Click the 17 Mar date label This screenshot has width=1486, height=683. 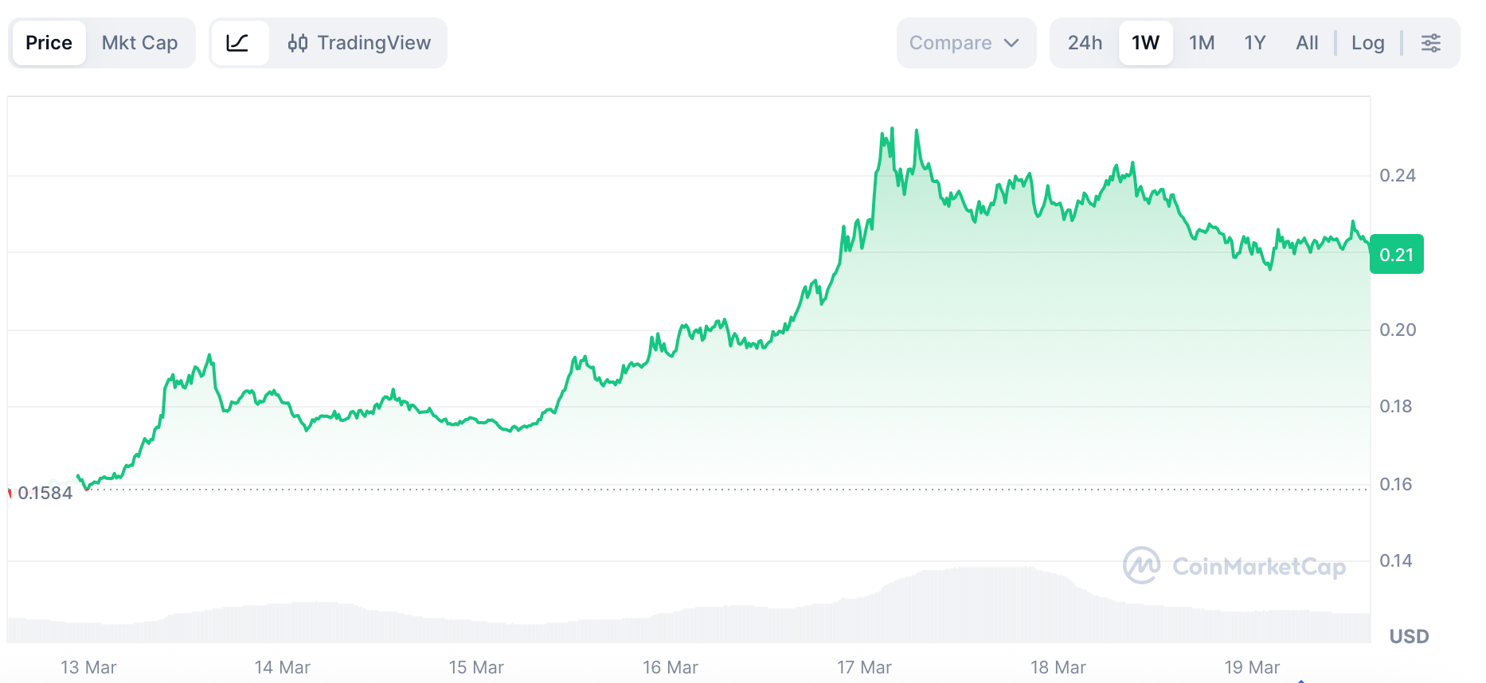click(864, 667)
